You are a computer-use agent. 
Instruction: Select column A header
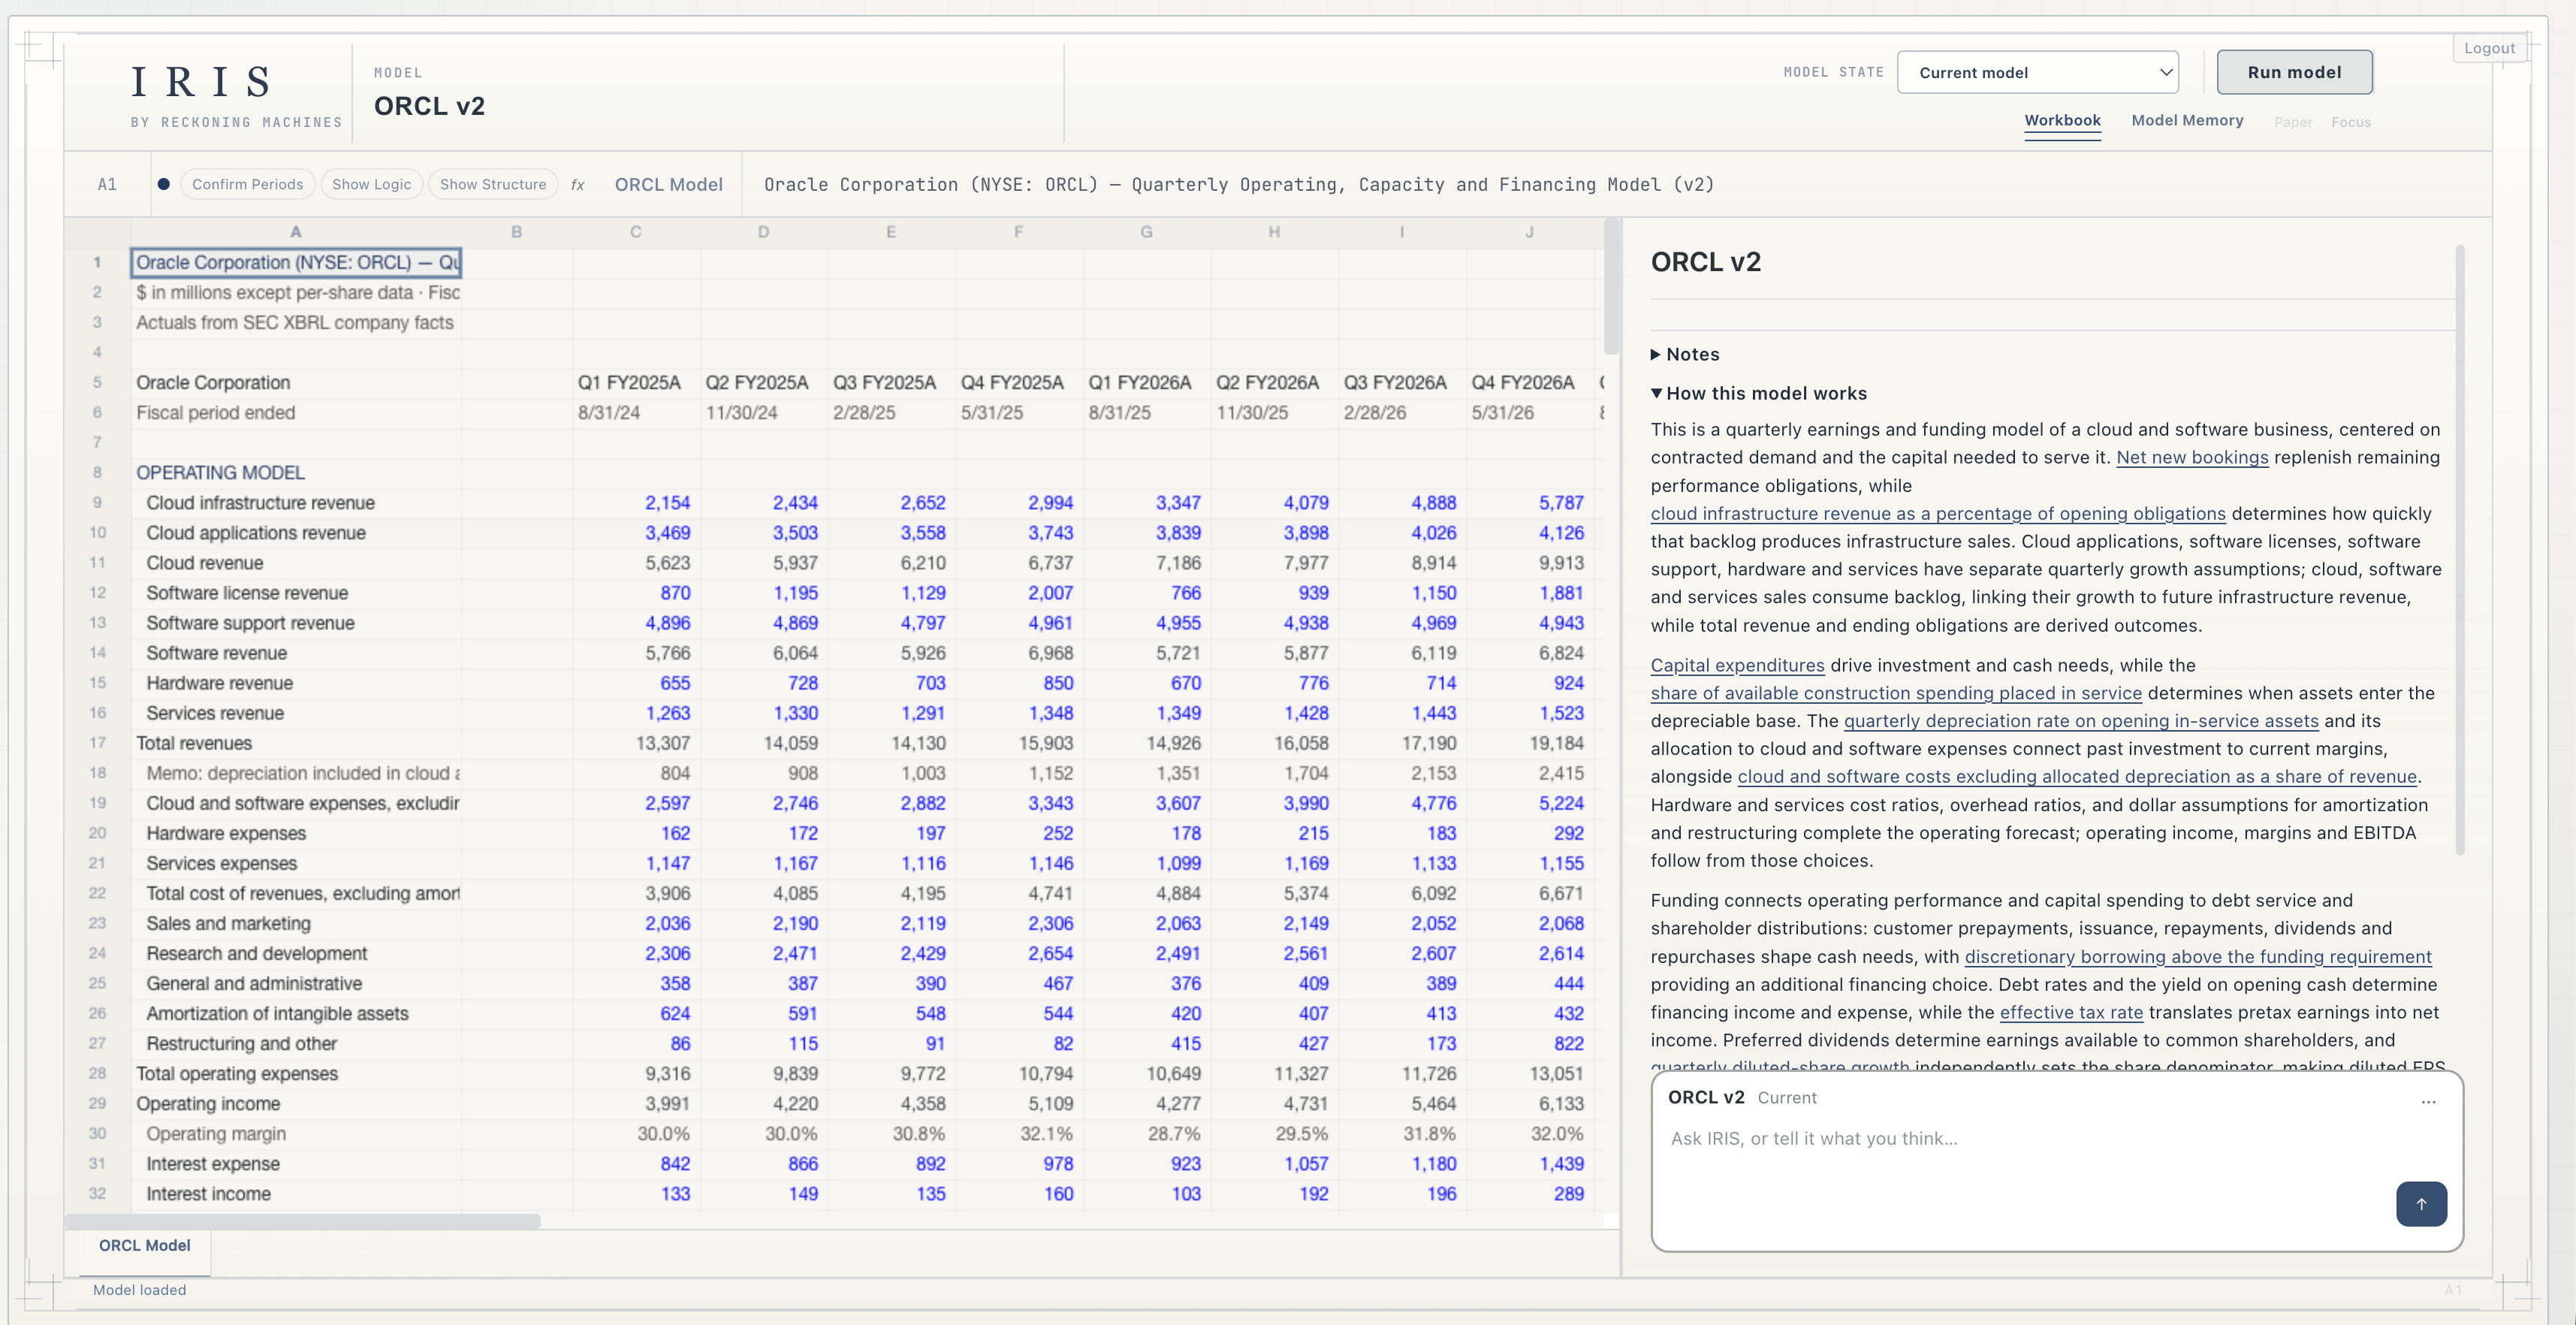pos(296,232)
